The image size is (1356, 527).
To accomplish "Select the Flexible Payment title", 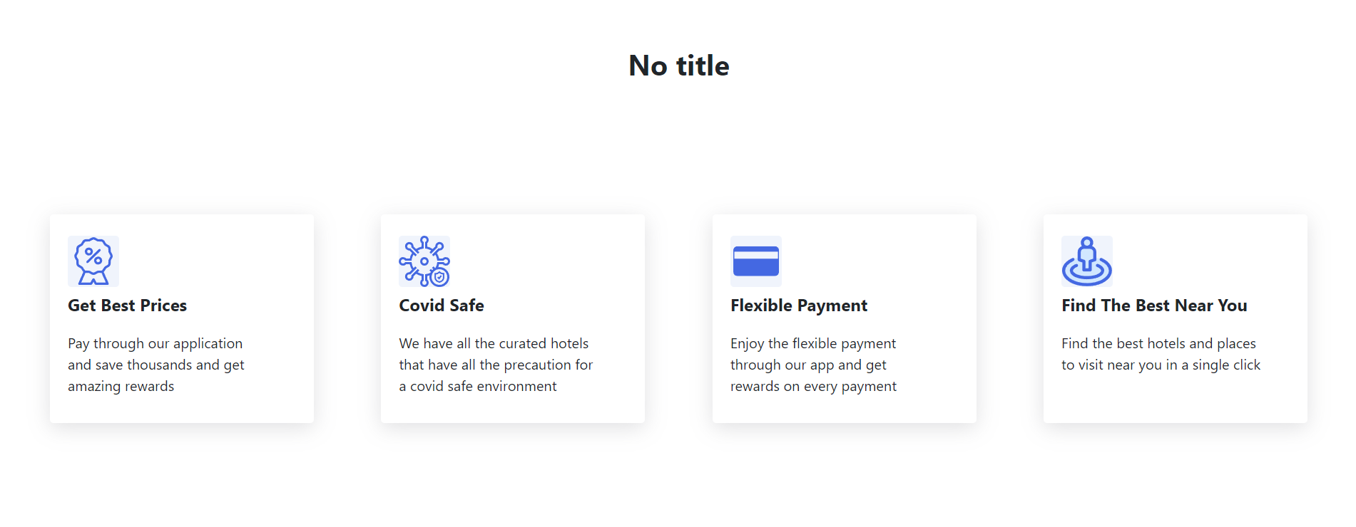I will click(799, 306).
